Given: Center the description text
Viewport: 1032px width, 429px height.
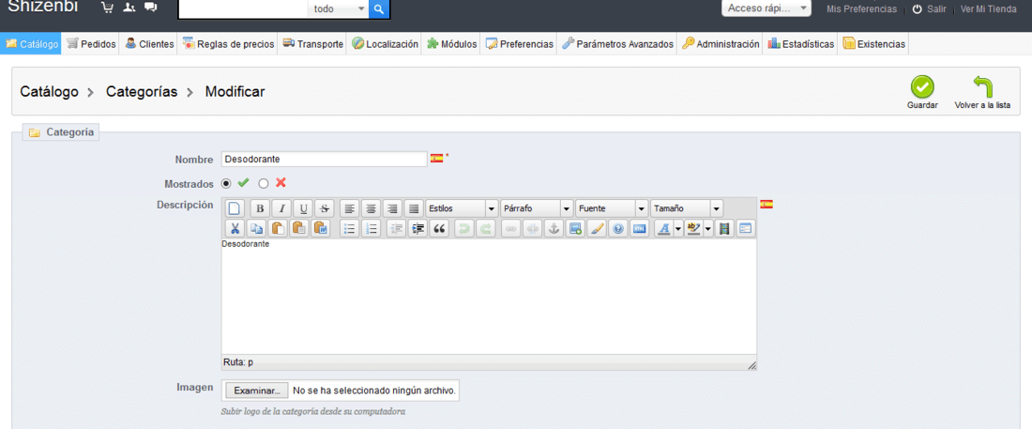Looking at the screenshot, I should [x=372, y=208].
